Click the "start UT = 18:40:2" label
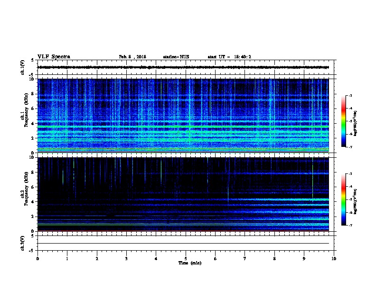 pyautogui.click(x=229, y=57)
